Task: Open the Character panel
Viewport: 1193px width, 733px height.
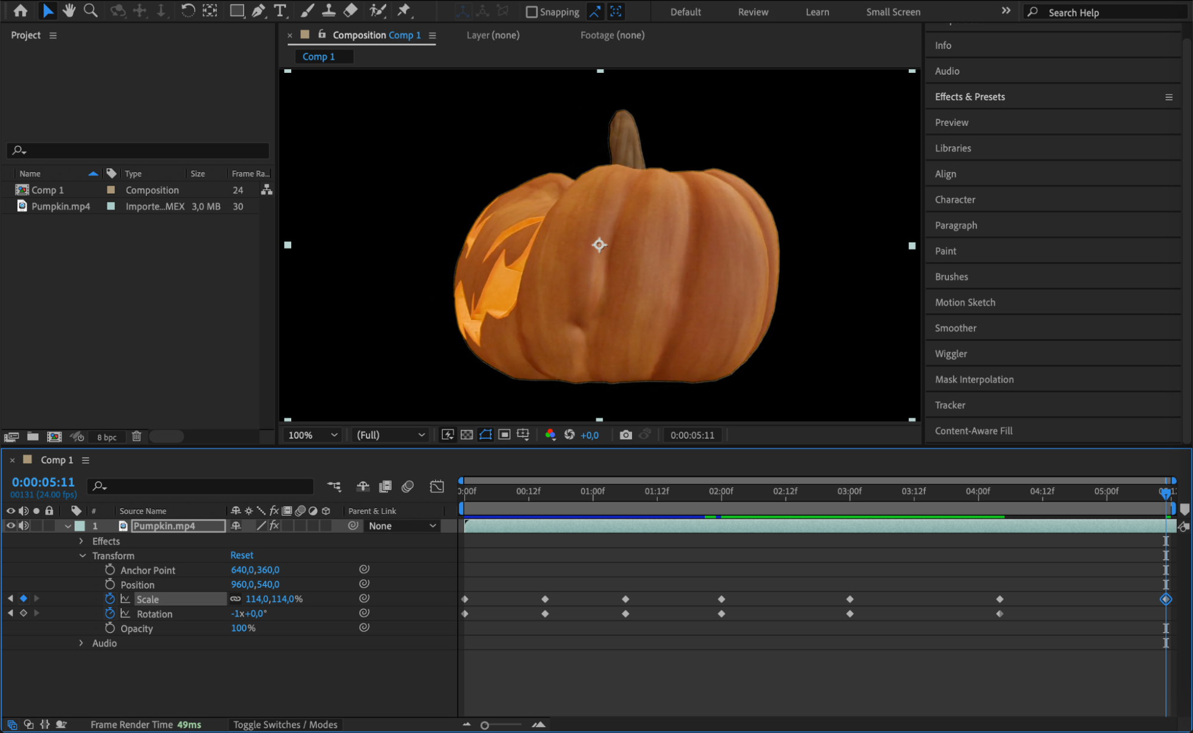Action: (955, 199)
